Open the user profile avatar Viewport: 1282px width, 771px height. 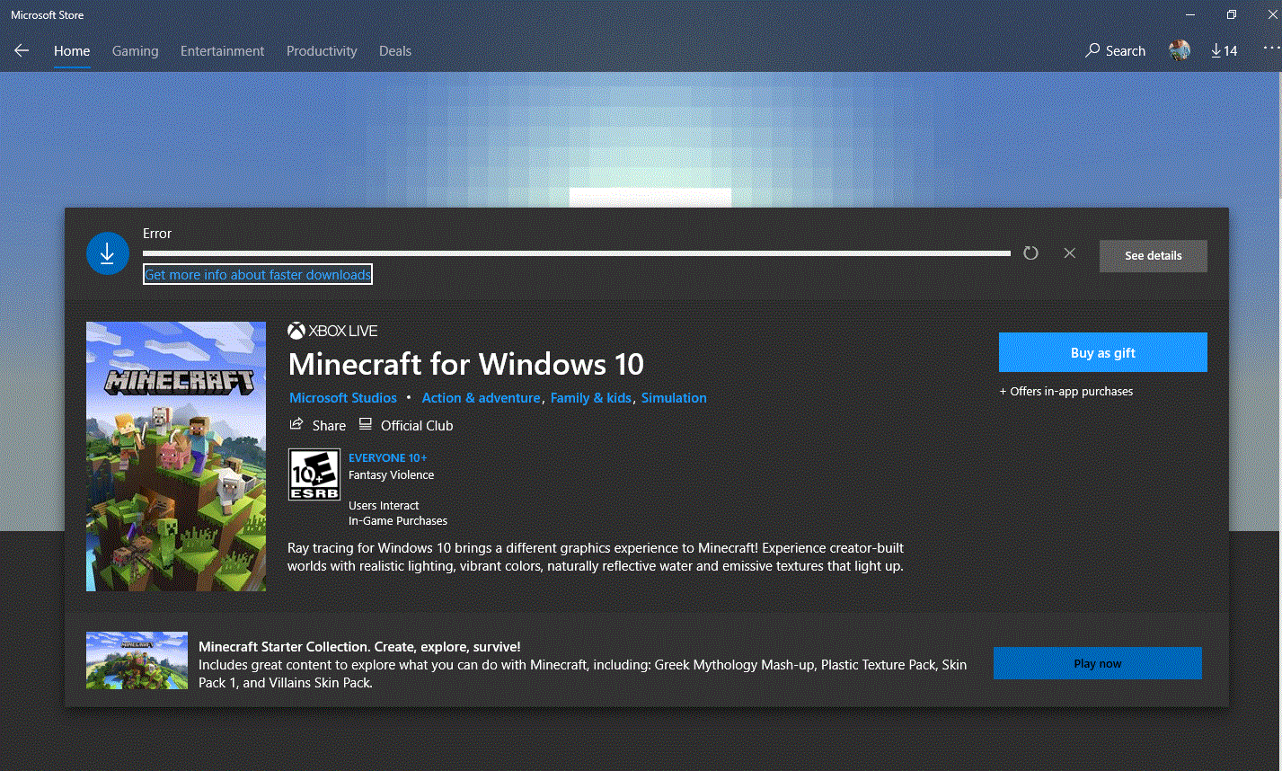1180,51
